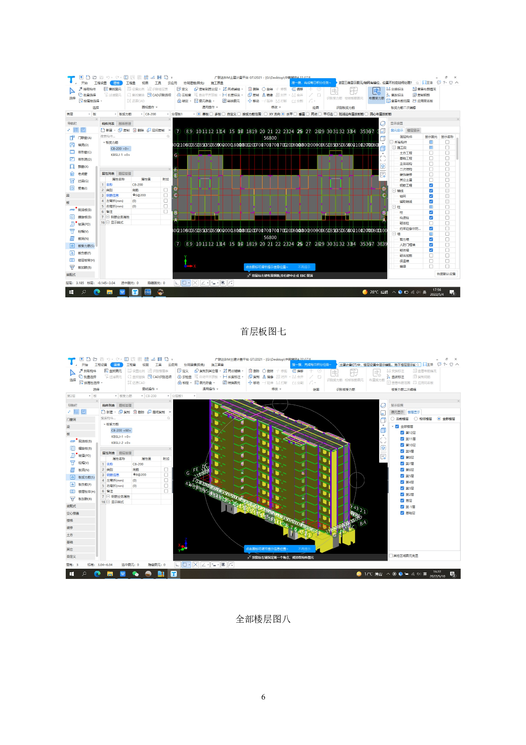
Task: Switch to 图元显示 tab in lower panel
Action: (397, 412)
